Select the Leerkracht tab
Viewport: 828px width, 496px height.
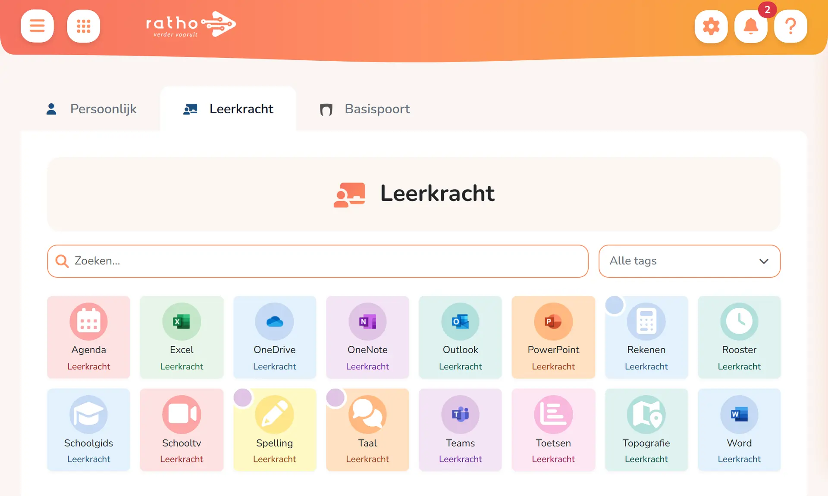tap(228, 109)
